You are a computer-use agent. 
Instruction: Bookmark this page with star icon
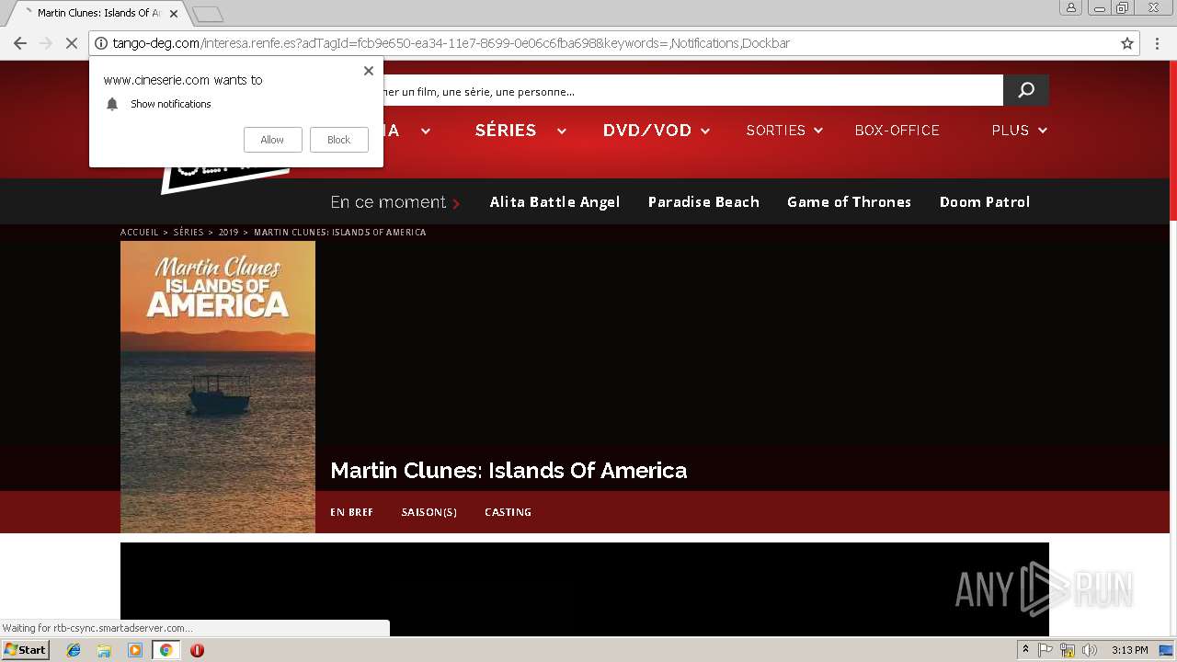pos(1127,43)
